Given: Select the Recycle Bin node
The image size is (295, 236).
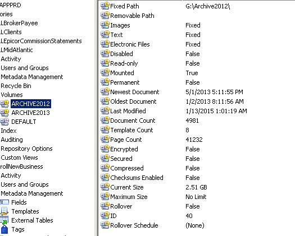Looking at the screenshot, I should (16, 86).
